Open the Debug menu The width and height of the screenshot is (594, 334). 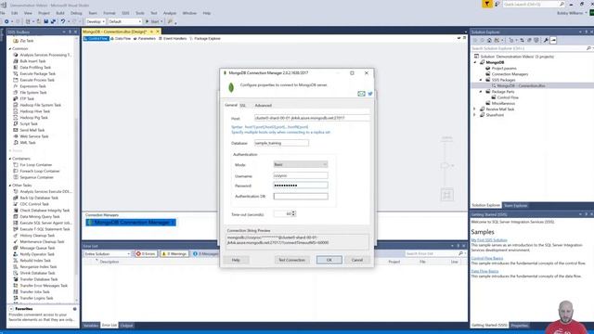point(76,13)
